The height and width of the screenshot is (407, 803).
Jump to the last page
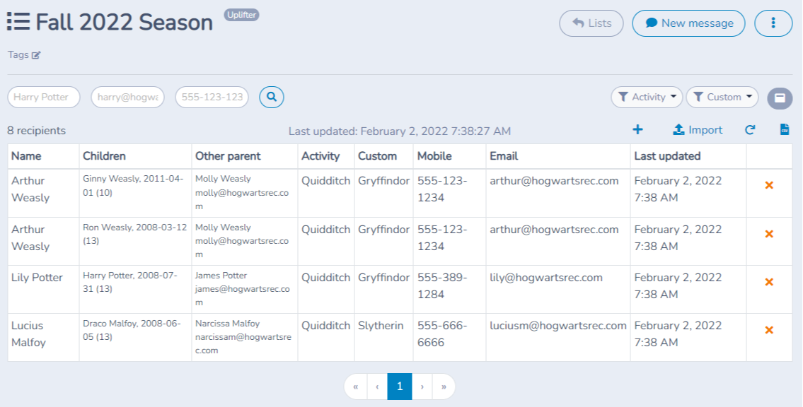point(444,387)
